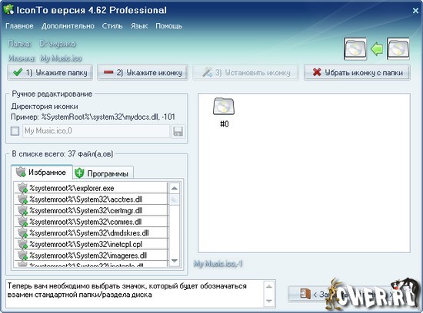Open the Помощь menu
423x313 pixels.
pos(169,26)
